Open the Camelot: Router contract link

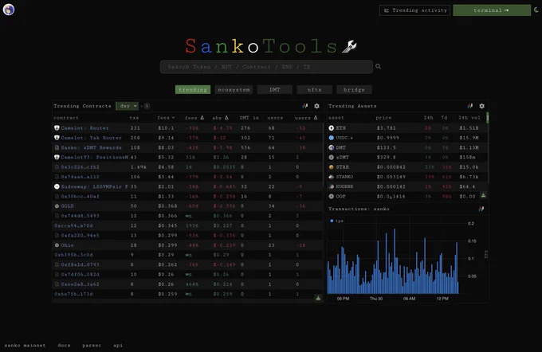(84, 128)
